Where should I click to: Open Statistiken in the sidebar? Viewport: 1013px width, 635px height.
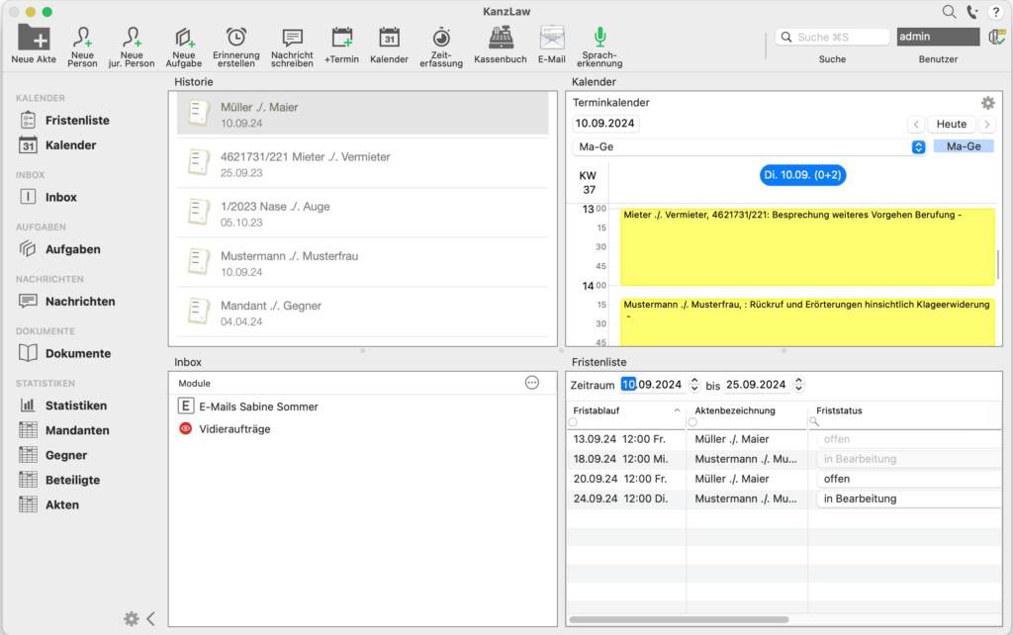click(x=63, y=406)
